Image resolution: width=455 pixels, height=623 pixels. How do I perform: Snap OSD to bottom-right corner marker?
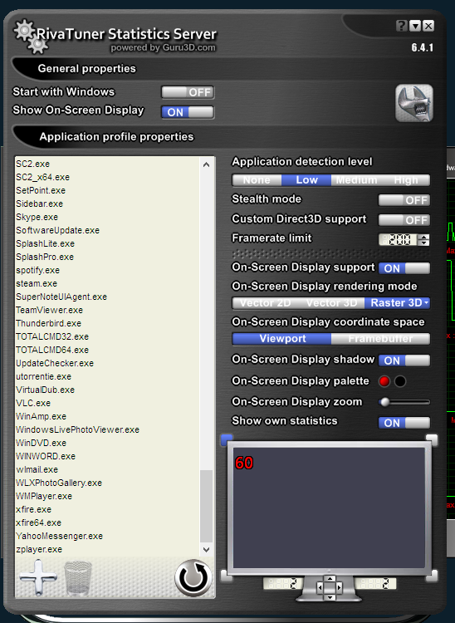(433, 575)
